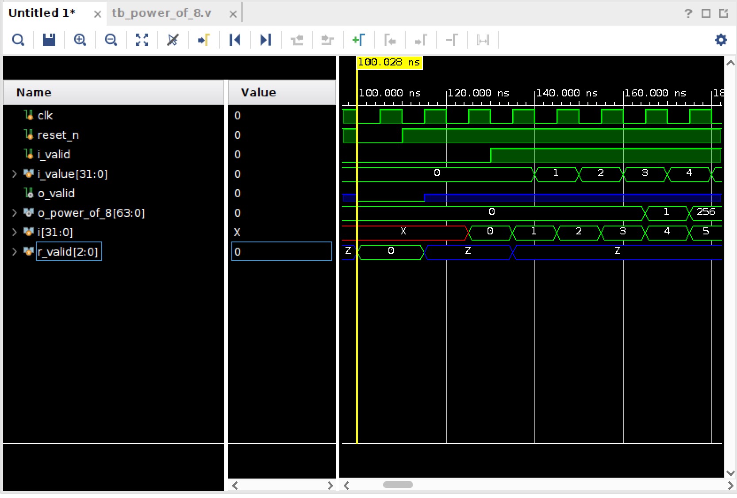This screenshot has height=498, width=737.
Task: Zoom to cursor position
Action: [x=173, y=40]
